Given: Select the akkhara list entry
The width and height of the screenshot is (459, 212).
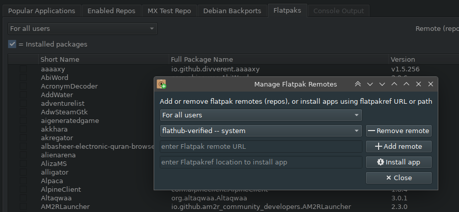Looking at the screenshot, I should [54, 130].
